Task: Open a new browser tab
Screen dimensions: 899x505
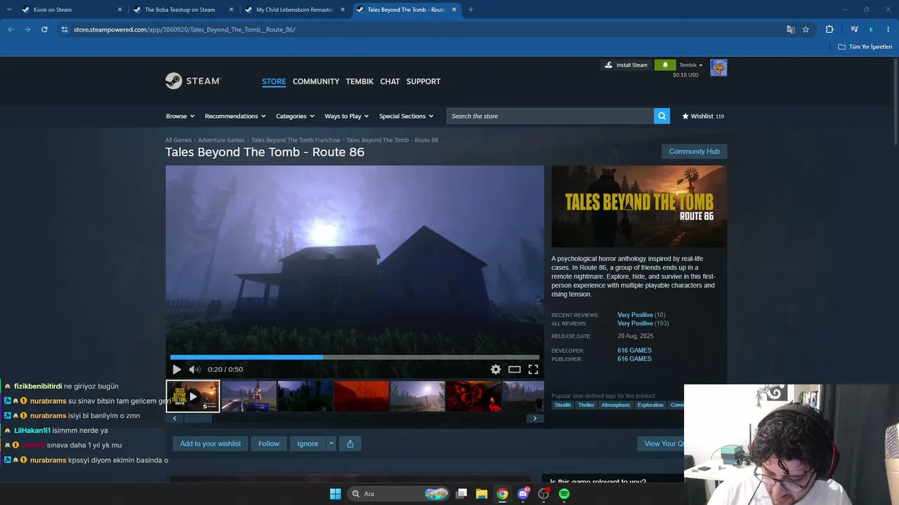Action: click(471, 10)
